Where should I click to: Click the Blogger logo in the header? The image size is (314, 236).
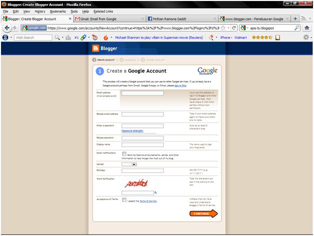[x=104, y=48]
